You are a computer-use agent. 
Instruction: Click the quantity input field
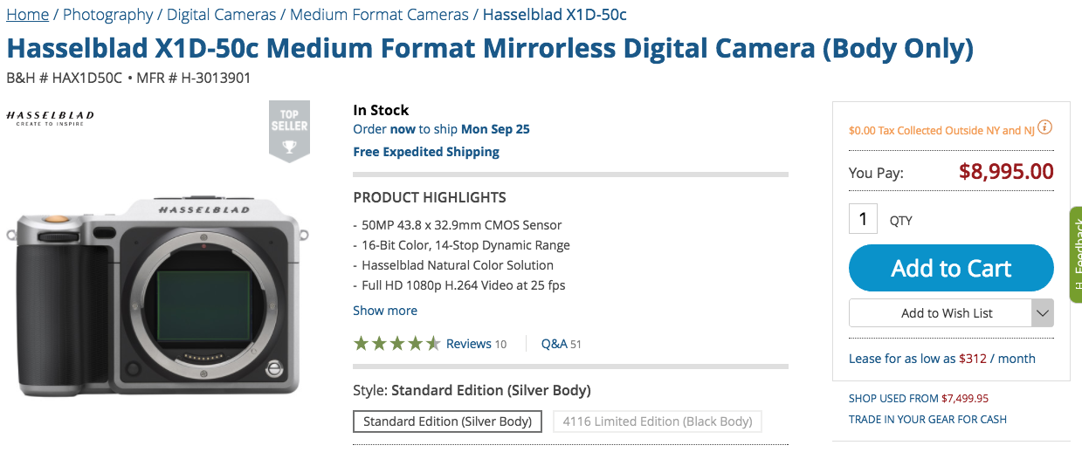coord(863,218)
